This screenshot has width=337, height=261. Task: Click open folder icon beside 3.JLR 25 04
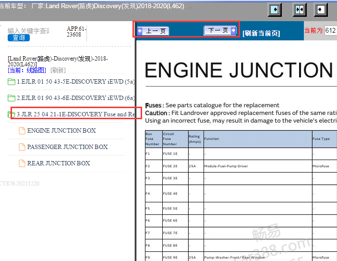(x=12, y=114)
